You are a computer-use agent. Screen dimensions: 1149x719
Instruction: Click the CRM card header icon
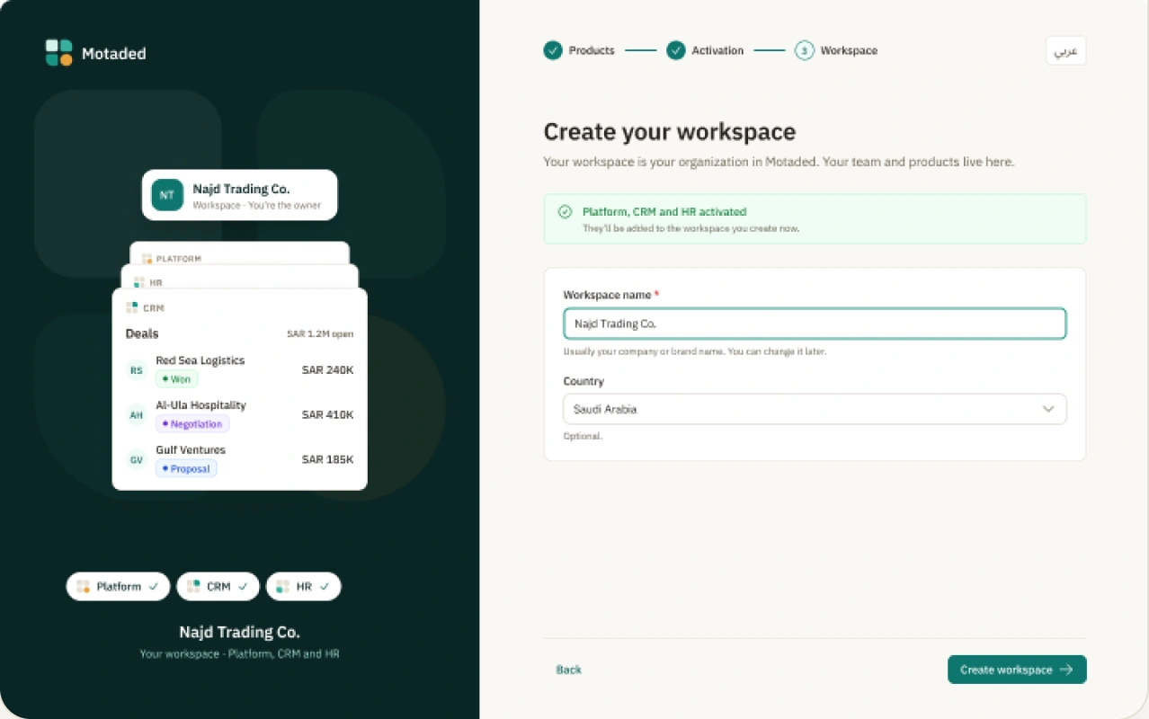tap(132, 307)
